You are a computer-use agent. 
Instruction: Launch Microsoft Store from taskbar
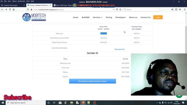(x=60, y=103)
